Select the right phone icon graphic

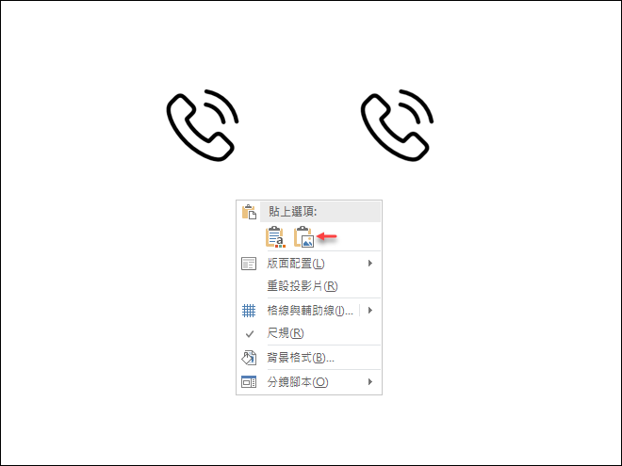tap(397, 125)
